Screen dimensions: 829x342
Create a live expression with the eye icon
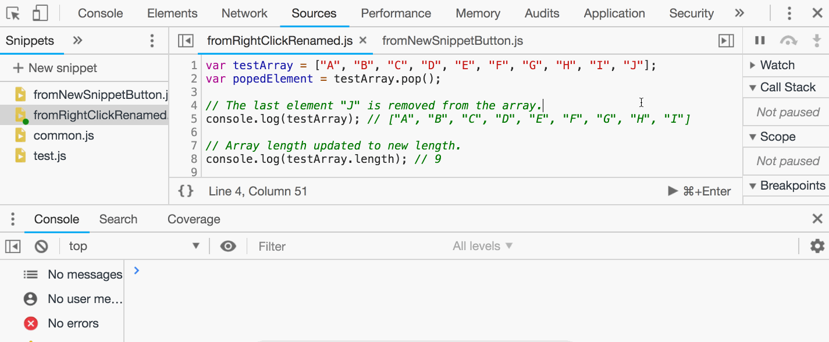click(x=227, y=246)
